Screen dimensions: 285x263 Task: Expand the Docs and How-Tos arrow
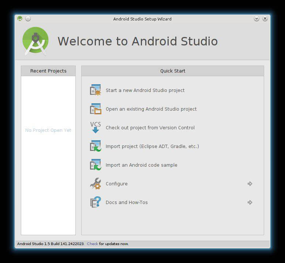coord(250,203)
